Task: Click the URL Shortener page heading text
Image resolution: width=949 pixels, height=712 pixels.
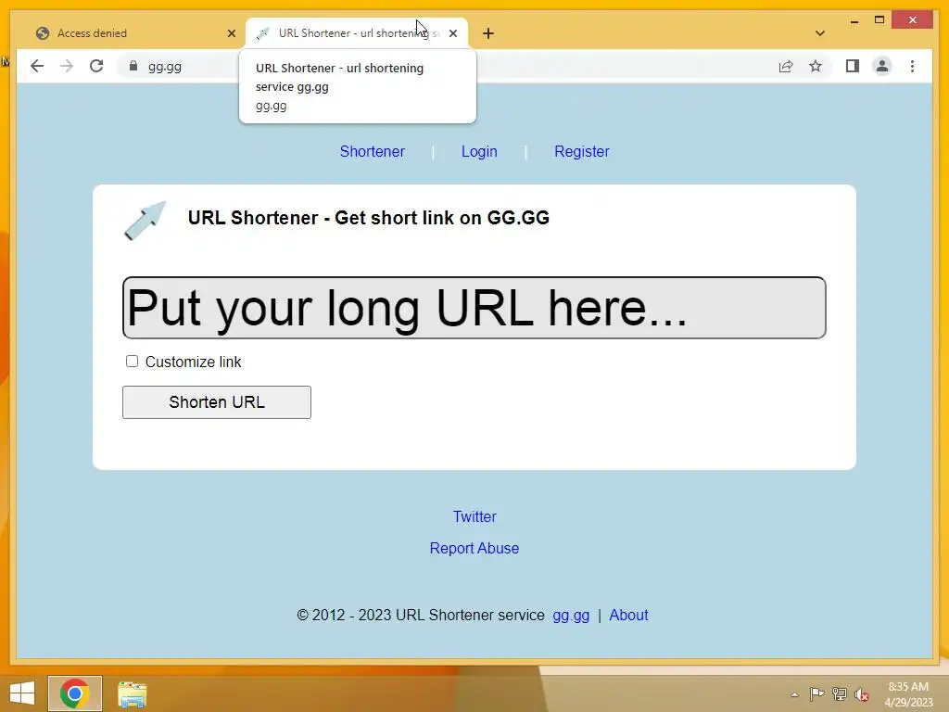Action: [x=369, y=218]
